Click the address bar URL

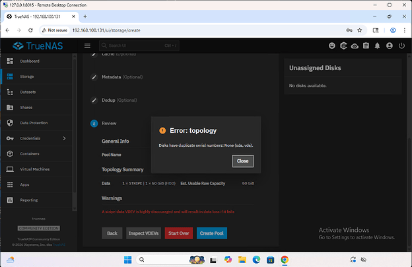(x=106, y=30)
